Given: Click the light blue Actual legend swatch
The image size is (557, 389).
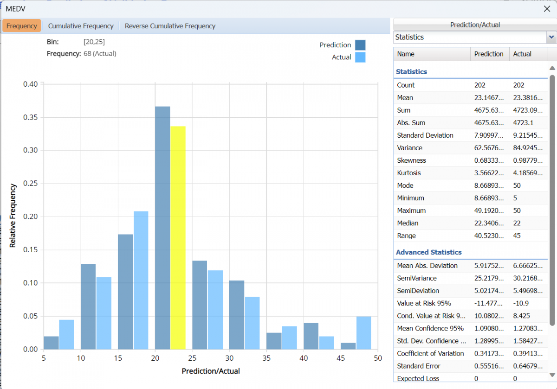Looking at the screenshot, I should click(x=360, y=57).
